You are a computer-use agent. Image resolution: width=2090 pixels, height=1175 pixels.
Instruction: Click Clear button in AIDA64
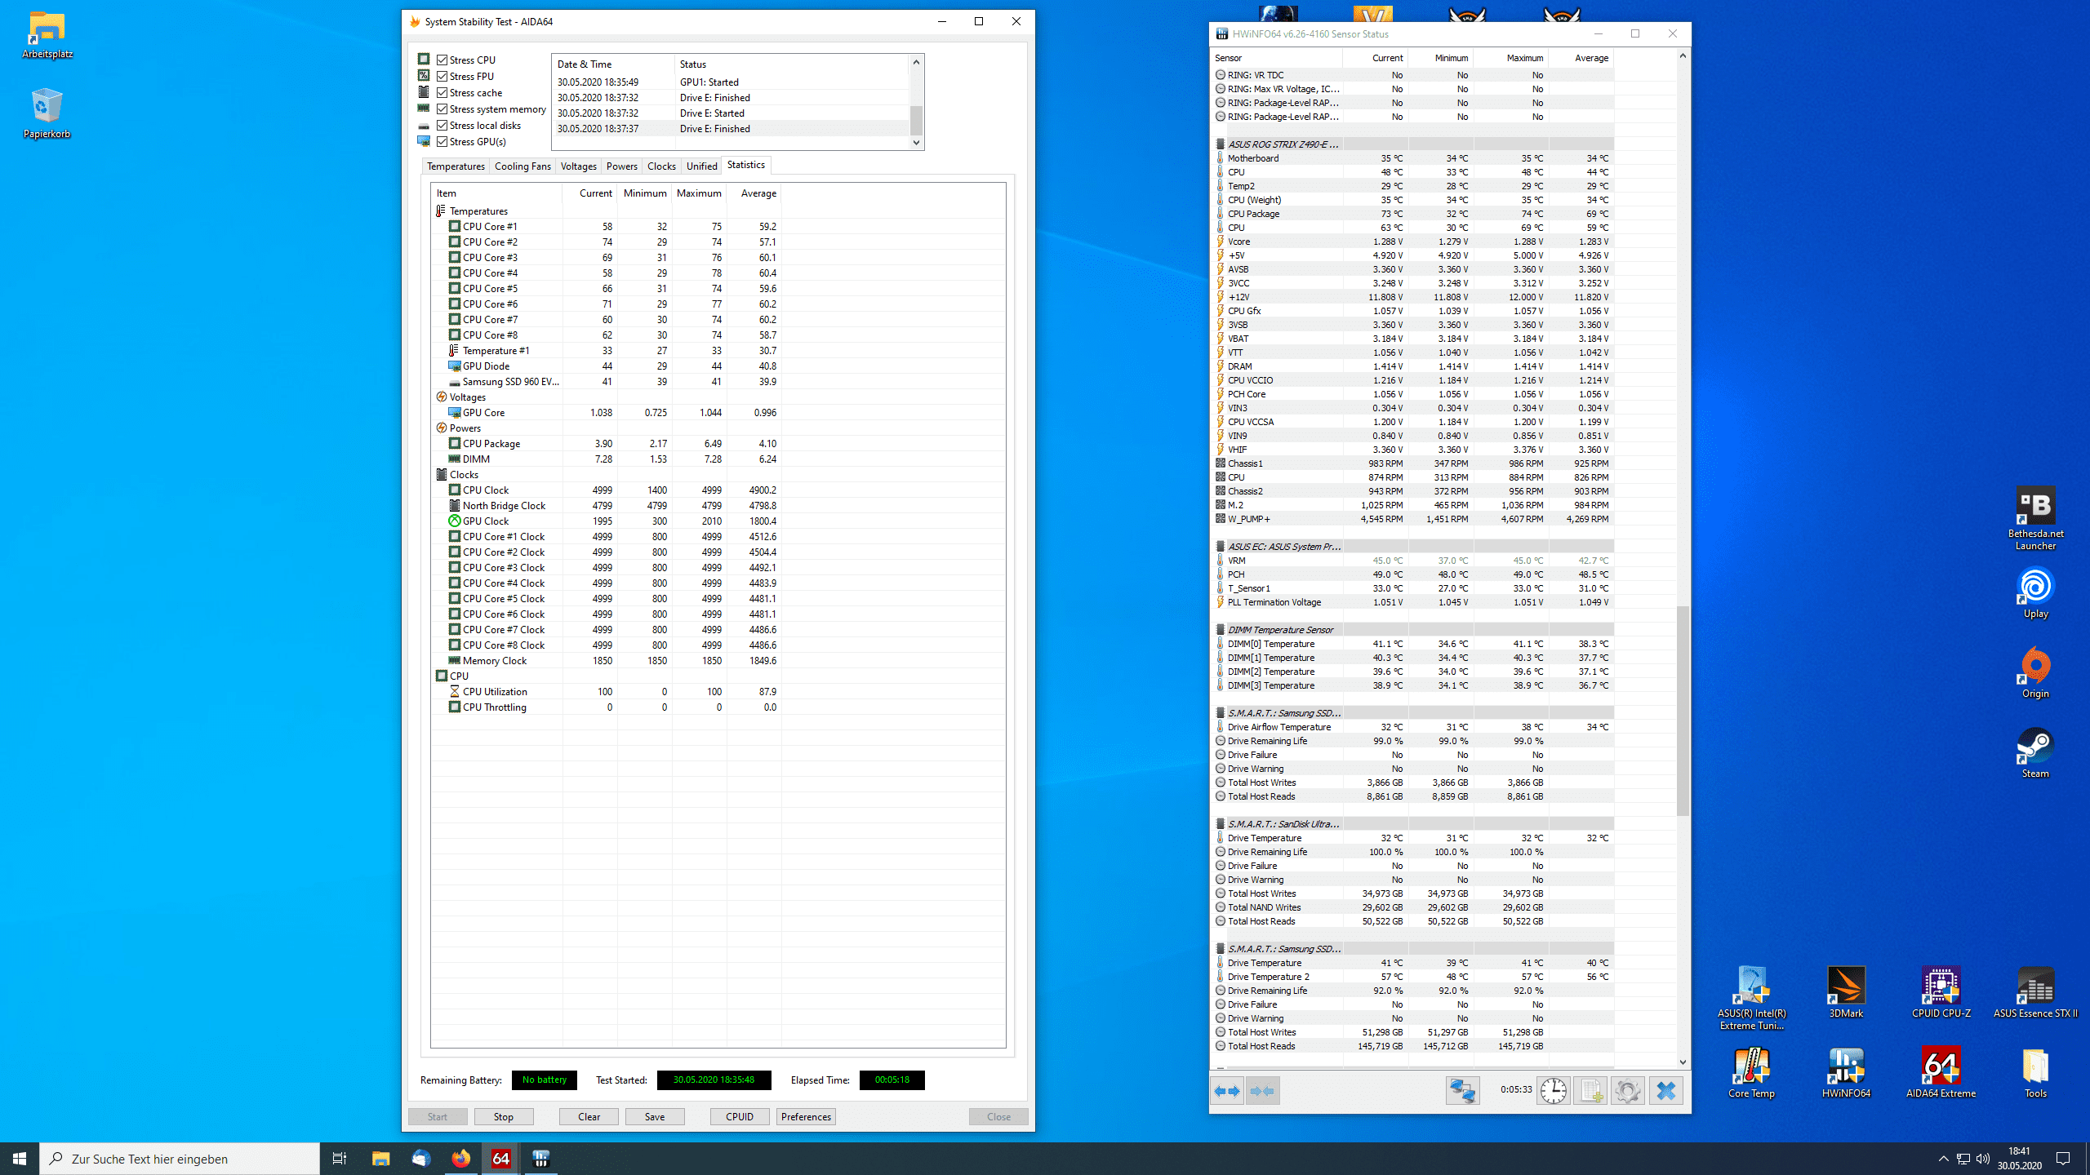coord(589,1116)
